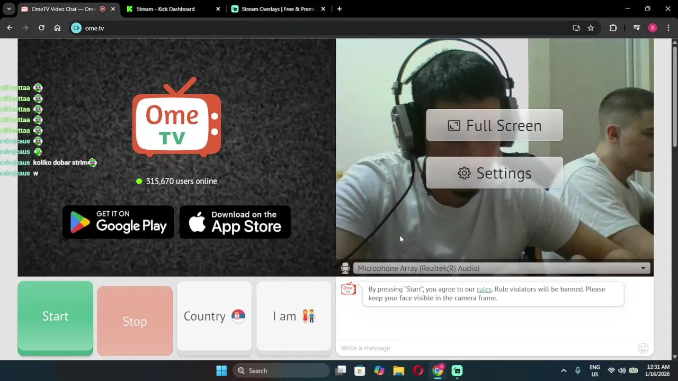Open the Windows Start menu
Viewport: 678px width, 381px height.
click(x=221, y=370)
